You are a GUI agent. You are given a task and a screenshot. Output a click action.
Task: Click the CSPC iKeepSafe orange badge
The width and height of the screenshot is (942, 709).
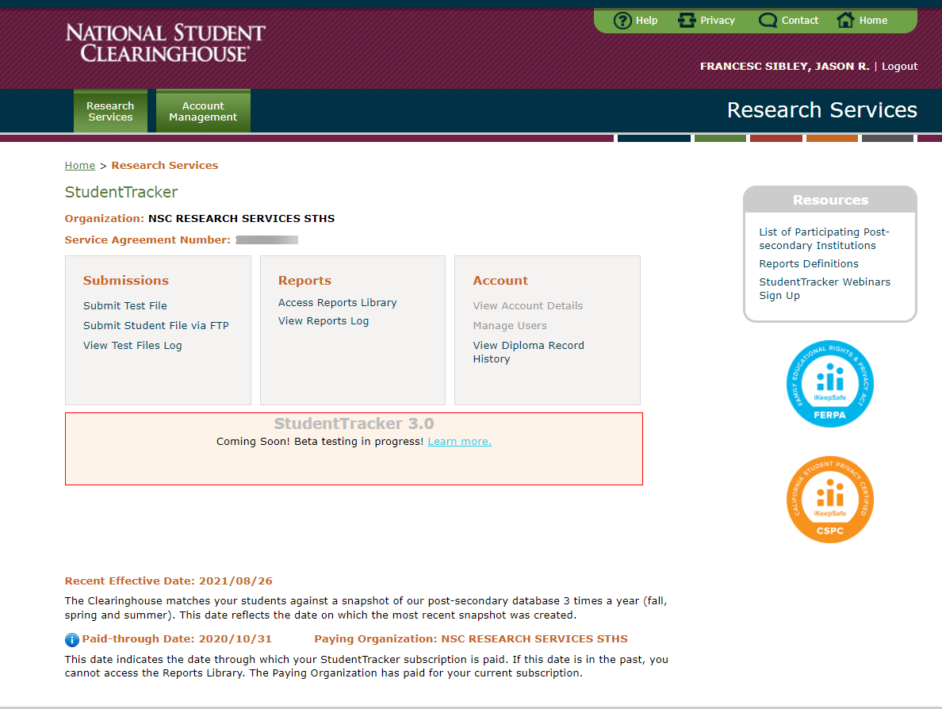829,500
